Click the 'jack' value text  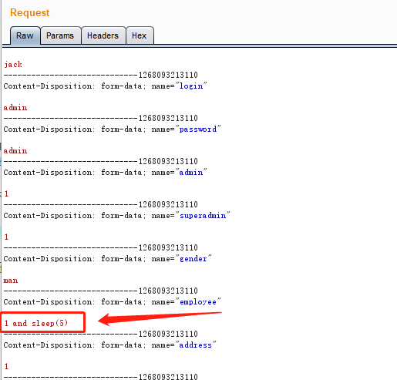pos(13,65)
